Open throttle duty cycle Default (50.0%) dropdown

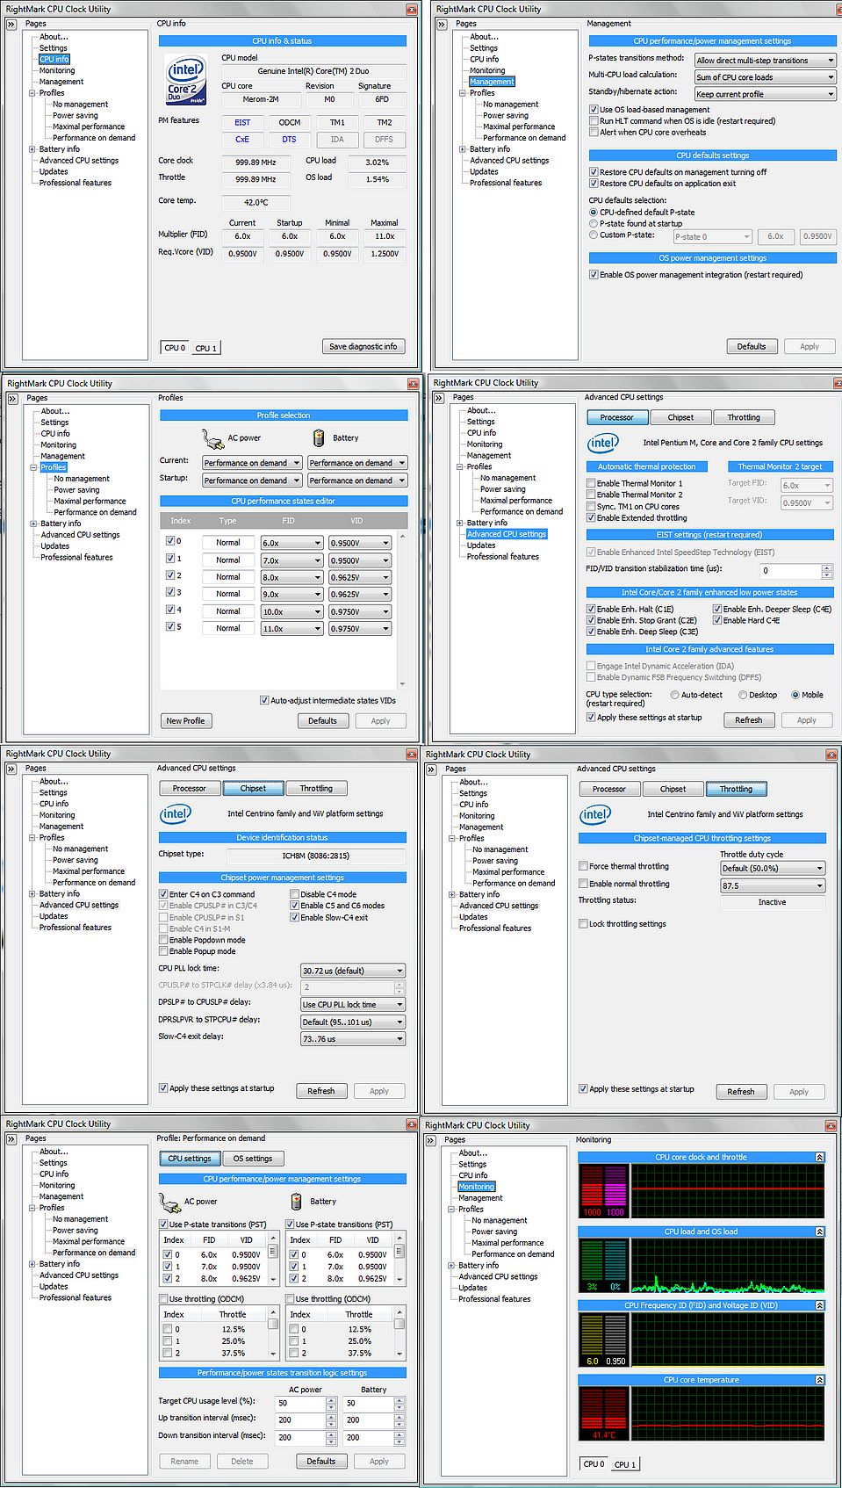(x=773, y=869)
